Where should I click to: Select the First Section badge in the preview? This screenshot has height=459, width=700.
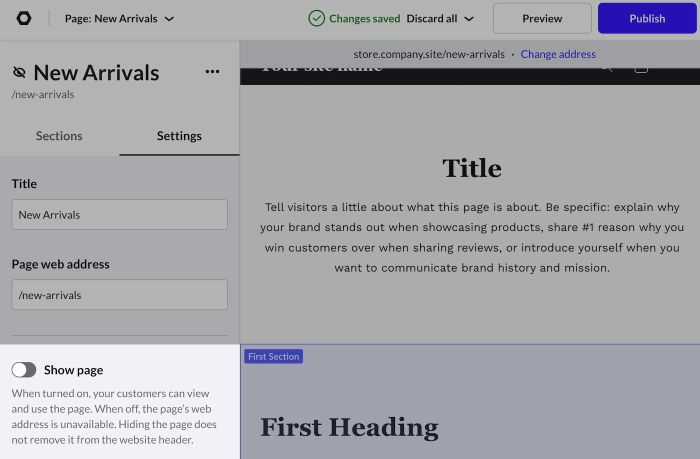[273, 356]
